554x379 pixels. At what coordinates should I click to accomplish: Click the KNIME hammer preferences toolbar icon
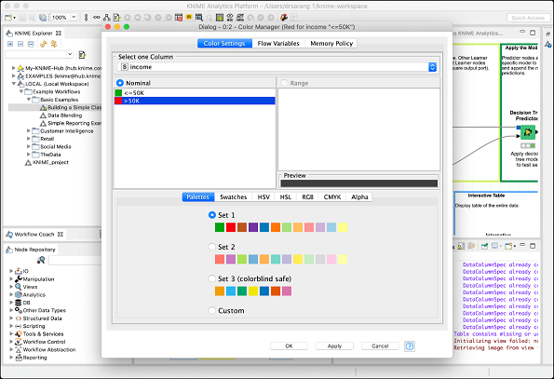point(283,18)
